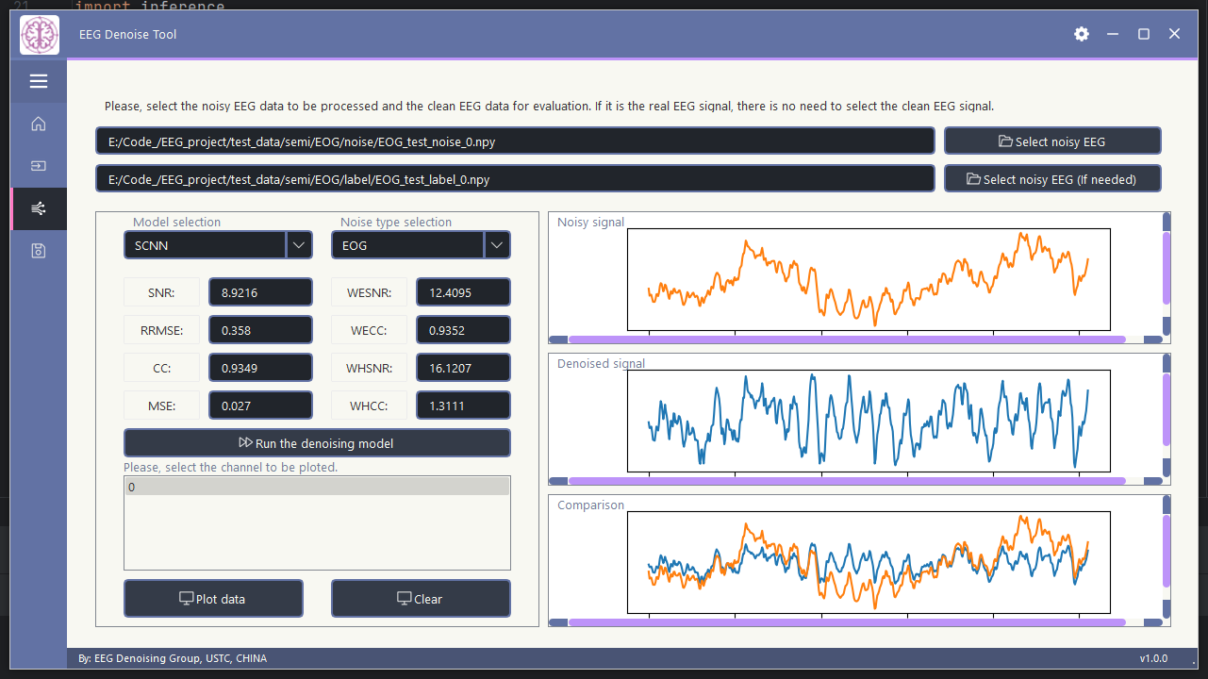Open the hamburger menu in sidebar
Viewport: 1208px width, 679px height.
[39, 82]
